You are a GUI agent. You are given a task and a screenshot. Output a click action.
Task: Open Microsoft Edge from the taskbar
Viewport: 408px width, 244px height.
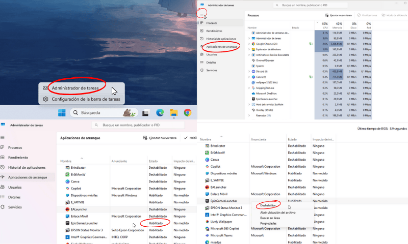[159, 112]
